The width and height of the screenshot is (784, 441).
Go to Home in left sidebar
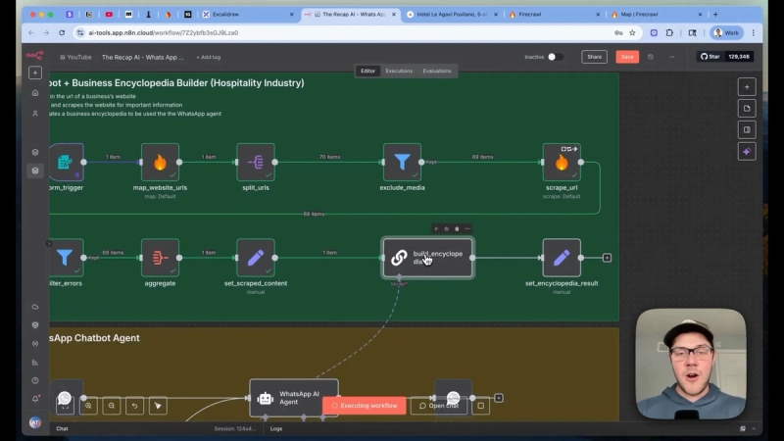click(35, 92)
